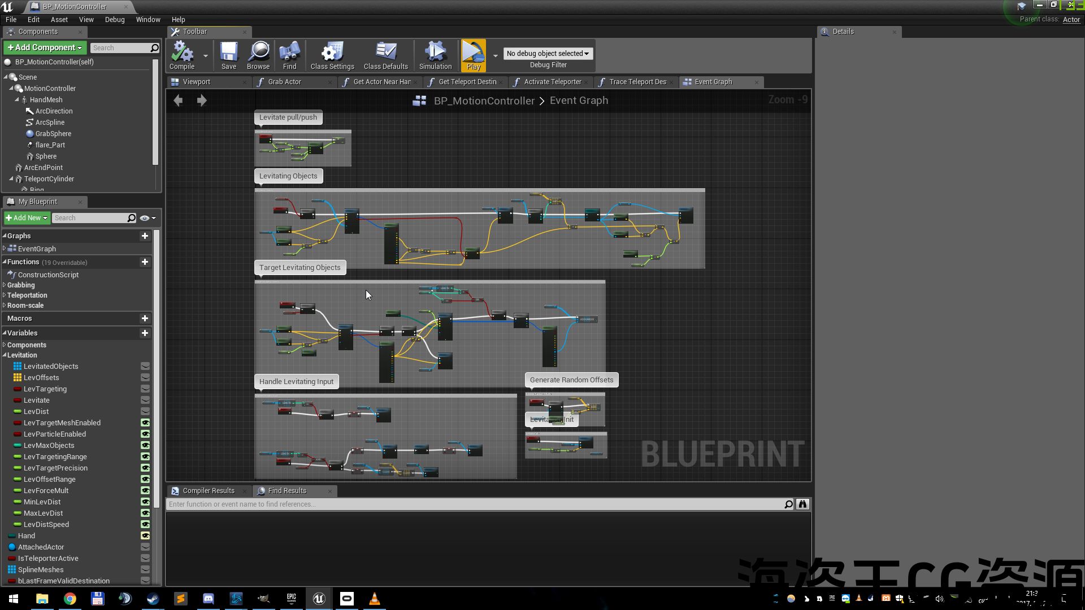Navigate back with graph left arrow
This screenshot has width=1085, height=610.
point(178,101)
